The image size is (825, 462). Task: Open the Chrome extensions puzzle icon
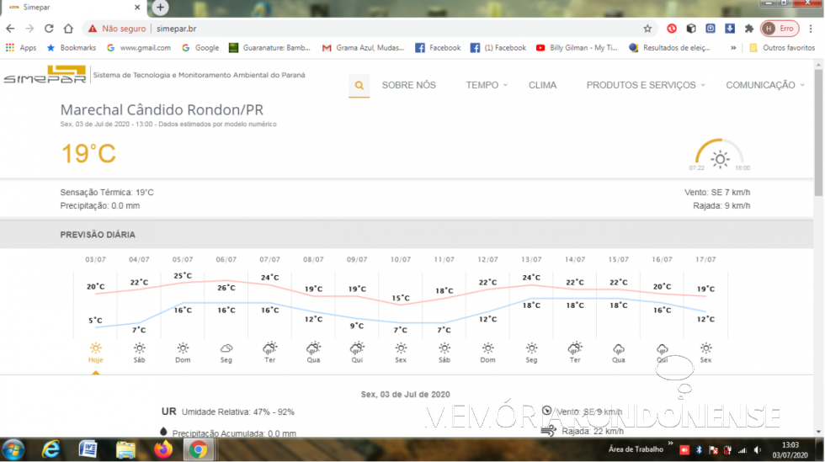[749, 28]
